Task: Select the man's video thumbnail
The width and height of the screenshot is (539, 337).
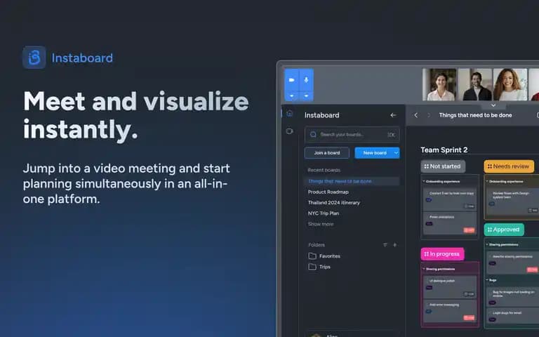Action: [x=475, y=84]
